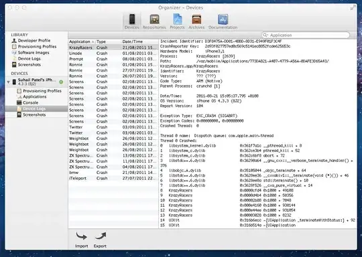Select the iTeleport crash log row
This screenshot has width=362, height=257.
(x=113, y=178)
